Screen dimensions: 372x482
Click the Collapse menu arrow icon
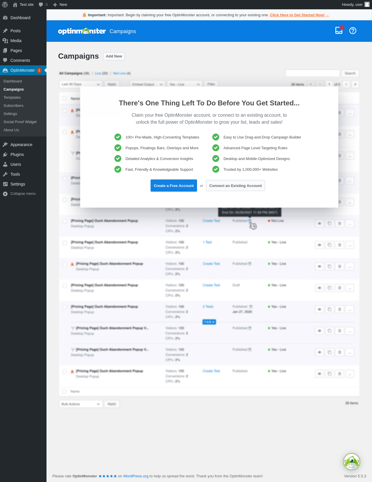[x=5, y=194]
